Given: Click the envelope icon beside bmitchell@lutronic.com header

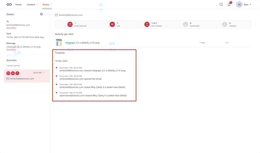Looking at the screenshot, I should [57, 15].
